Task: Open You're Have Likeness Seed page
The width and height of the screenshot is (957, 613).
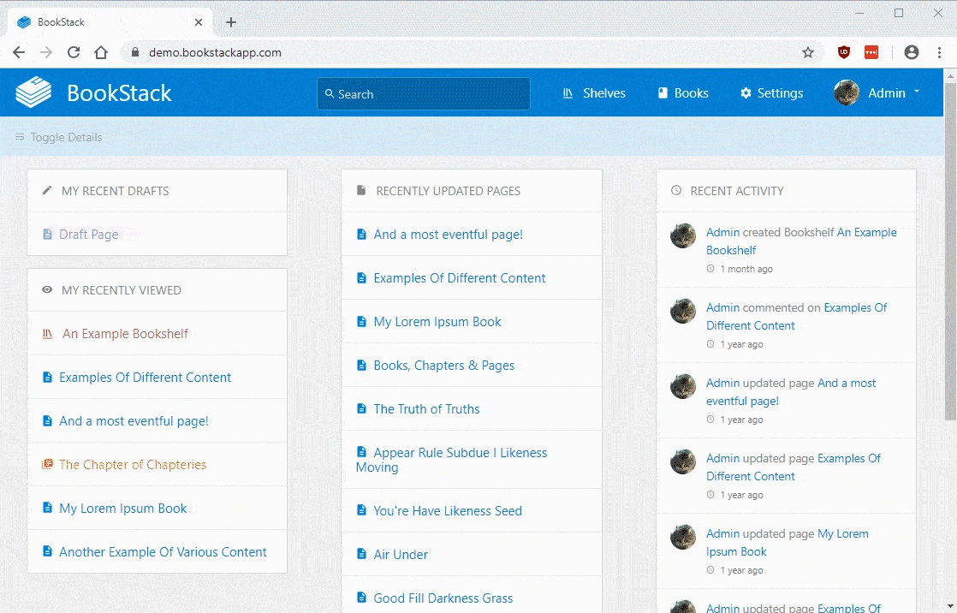Action: tap(448, 510)
